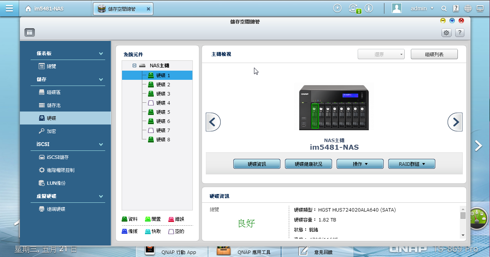
Task: Click the system information icon
Action: [x=369, y=8]
